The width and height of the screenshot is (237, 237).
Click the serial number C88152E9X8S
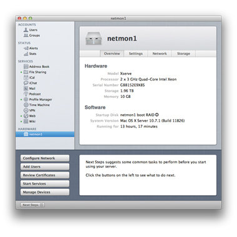[x=132, y=85]
